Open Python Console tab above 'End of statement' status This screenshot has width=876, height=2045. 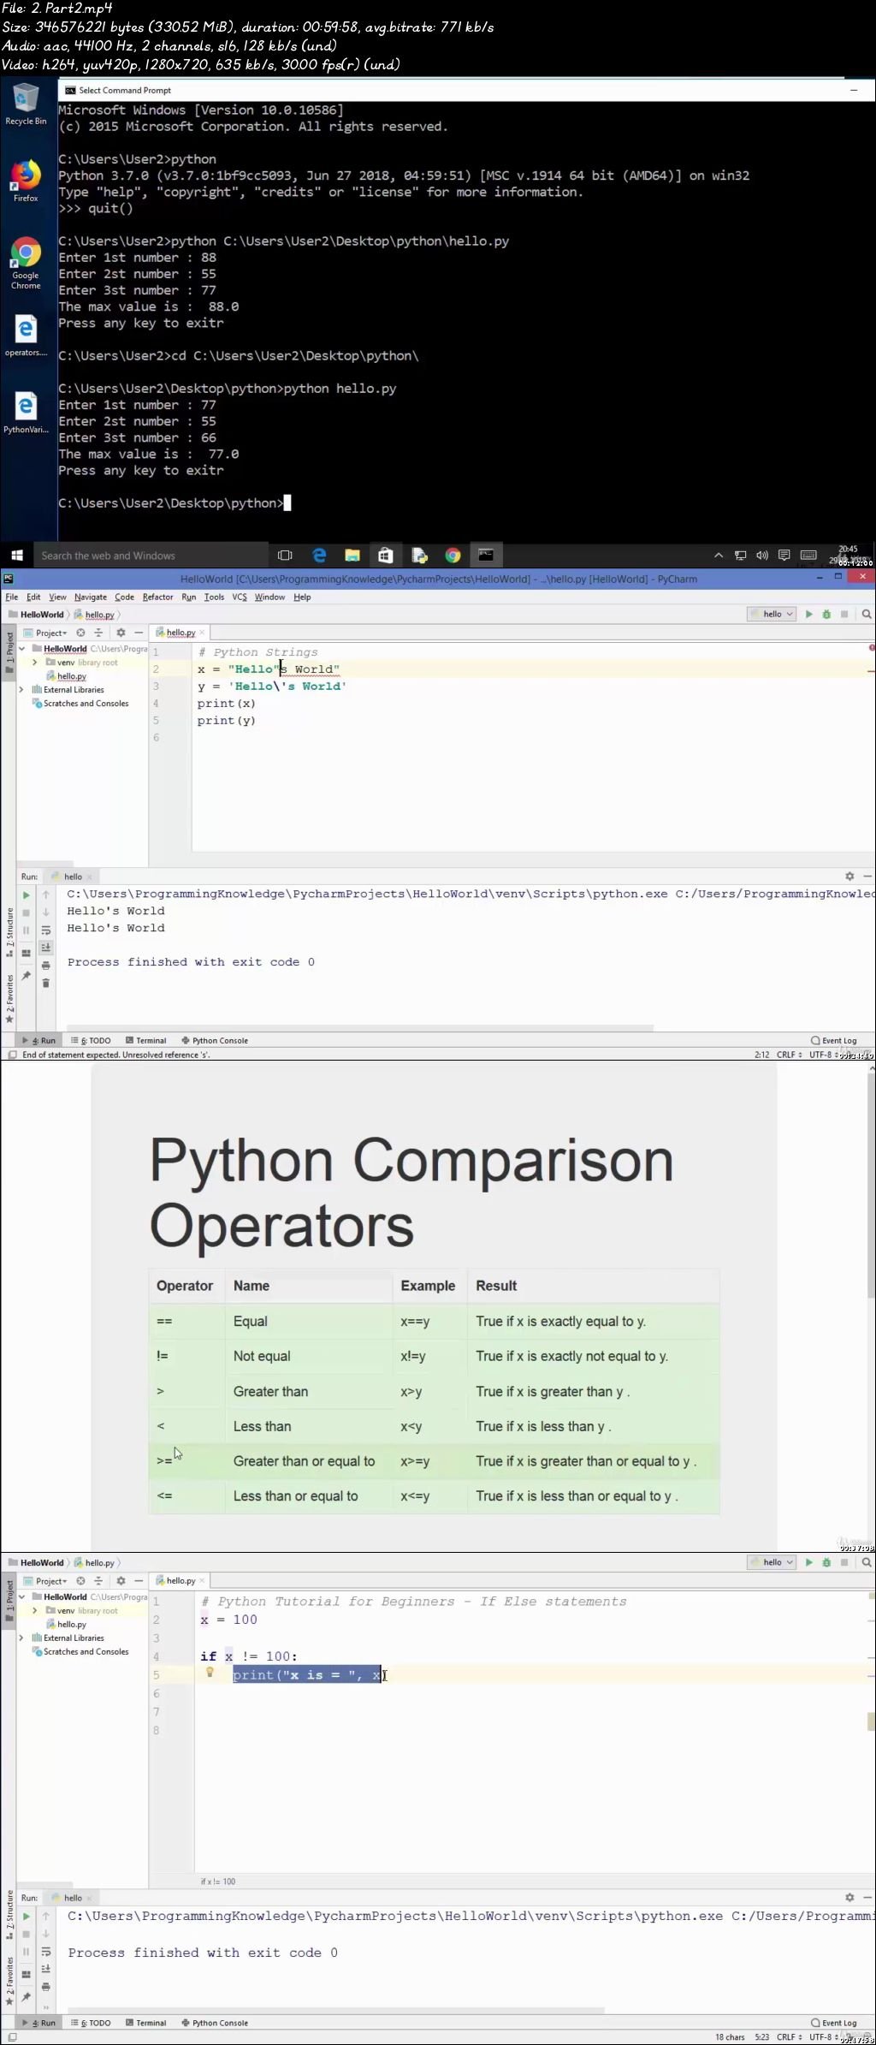215,1041
